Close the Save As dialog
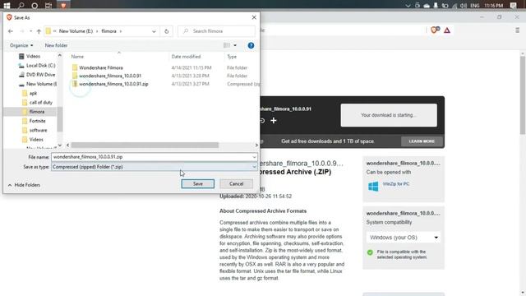This screenshot has width=526, height=296. tap(254, 17)
